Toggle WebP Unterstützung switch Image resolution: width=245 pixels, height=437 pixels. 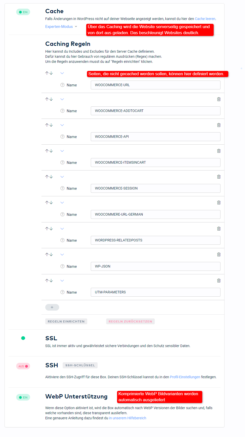click(23, 397)
